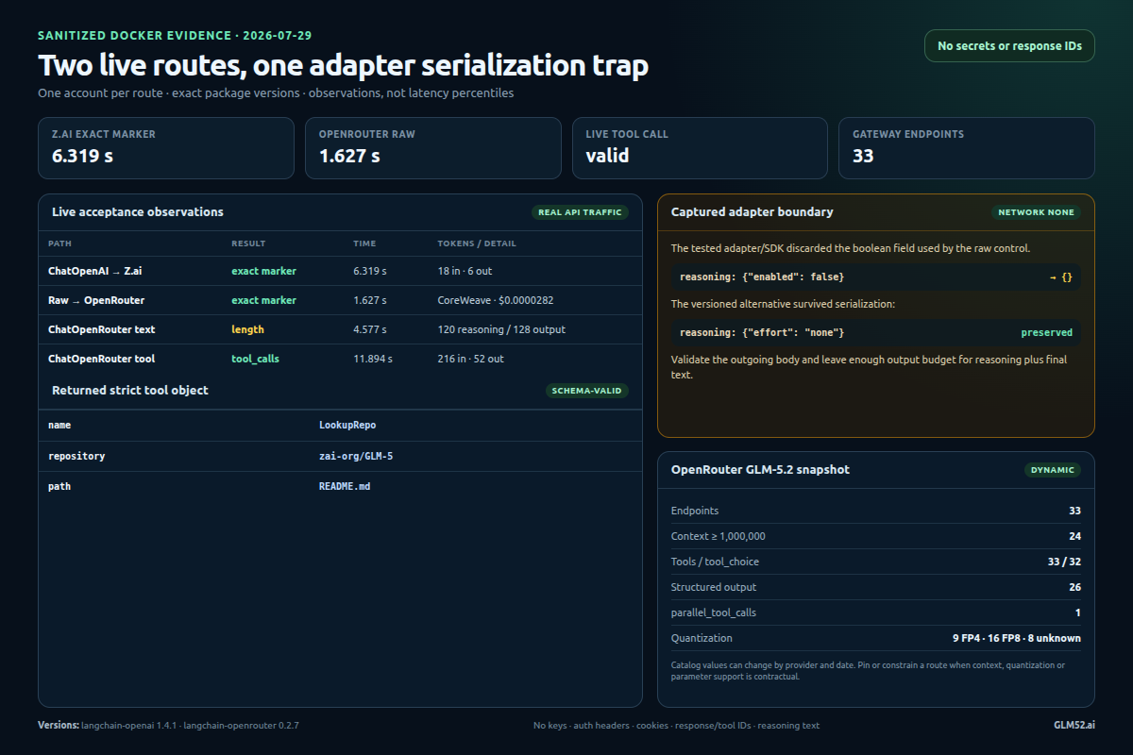The width and height of the screenshot is (1133, 755).
Task: Select the Z.AI EXACT MARKER card
Action: pos(166,148)
